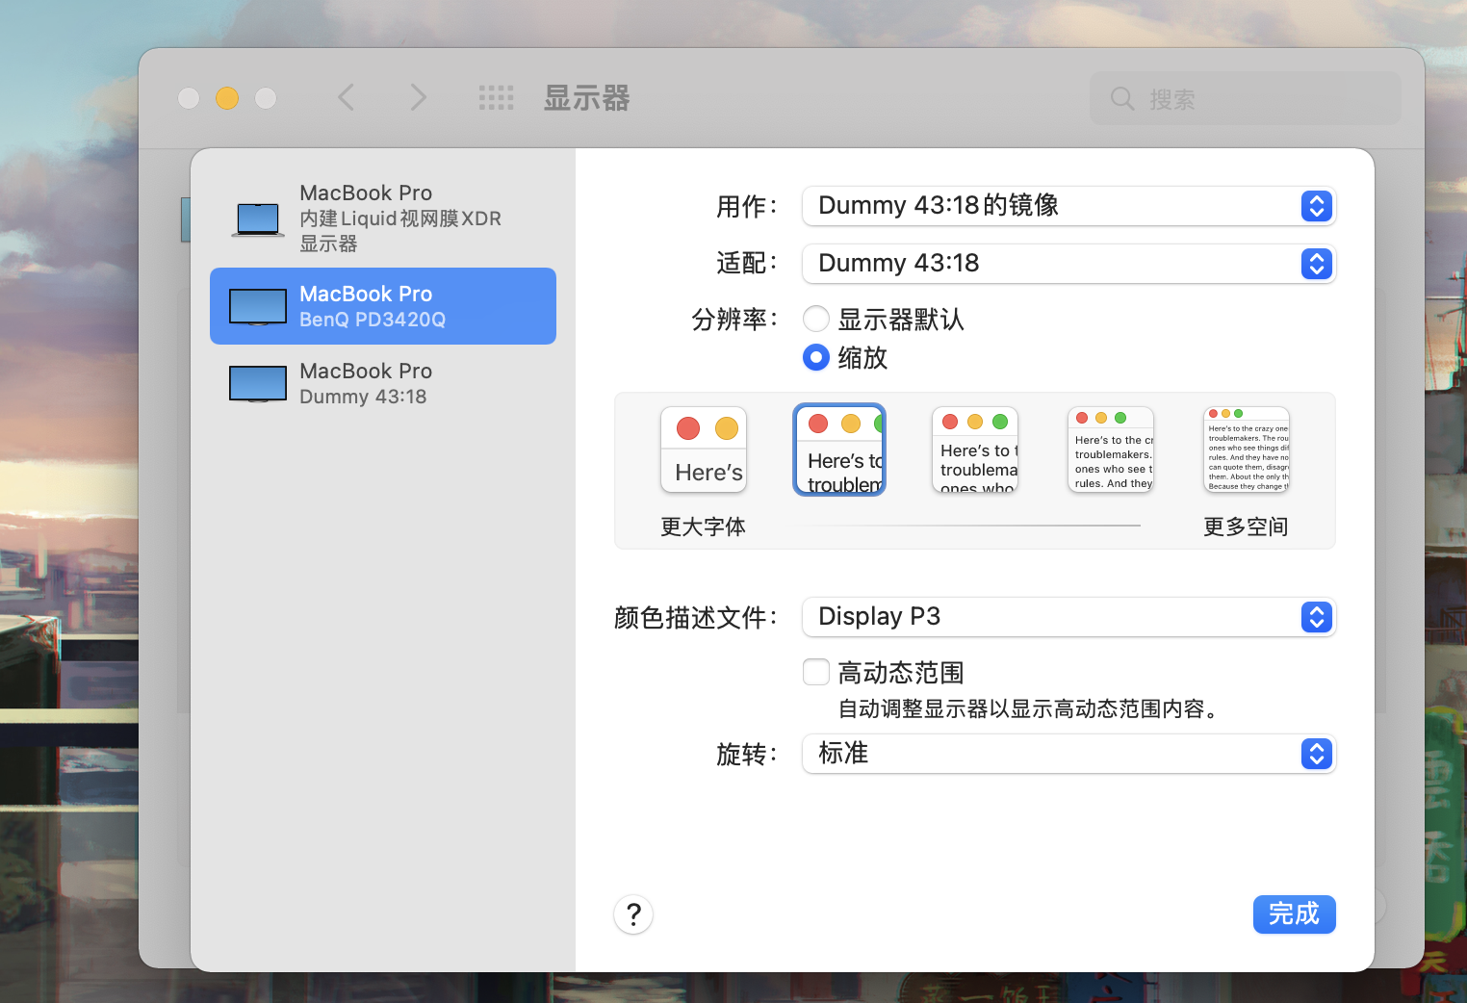Click the 更大字体 label
1467x1003 pixels.
coord(704,527)
